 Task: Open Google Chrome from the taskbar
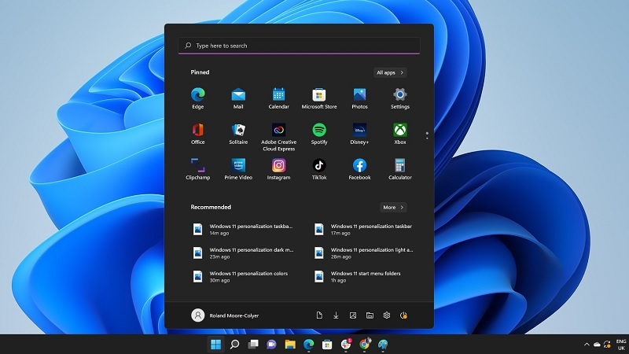tap(364, 345)
